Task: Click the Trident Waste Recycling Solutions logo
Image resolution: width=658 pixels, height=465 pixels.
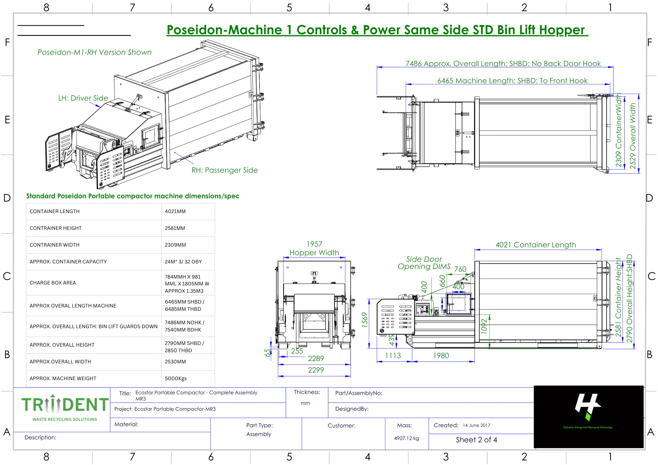Action: [64, 408]
